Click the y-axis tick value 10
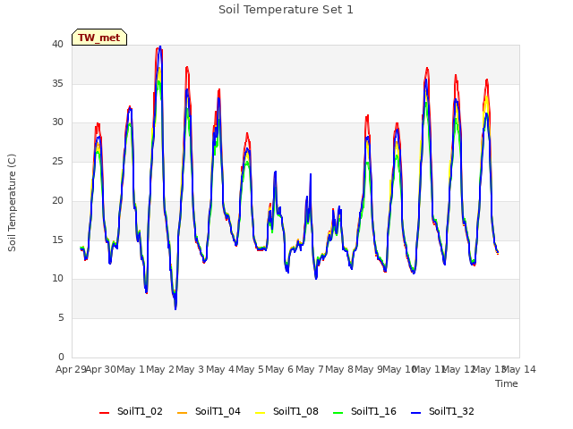The image size is (573, 429). click(57, 279)
